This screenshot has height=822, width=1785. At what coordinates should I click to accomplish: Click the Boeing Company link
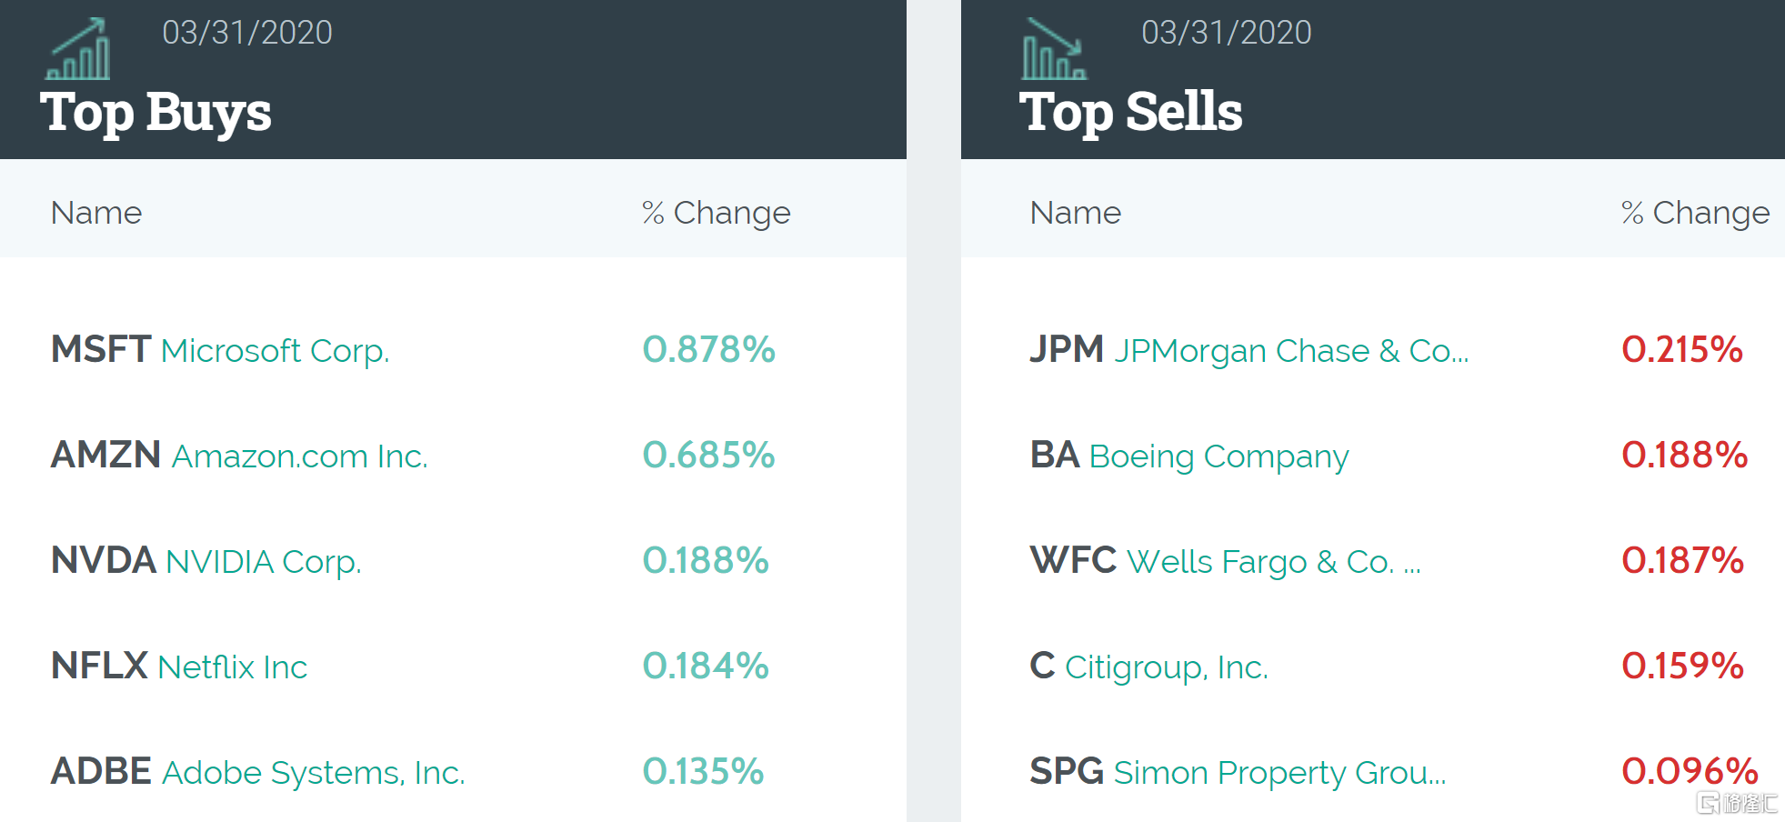tap(1218, 456)
